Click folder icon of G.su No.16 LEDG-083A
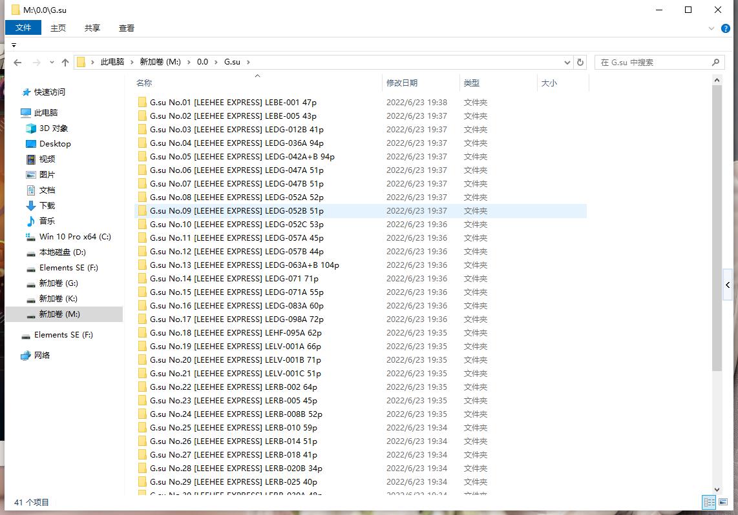Image resolution: width=738 pixels, height=515 pixels. coord(142,305)
